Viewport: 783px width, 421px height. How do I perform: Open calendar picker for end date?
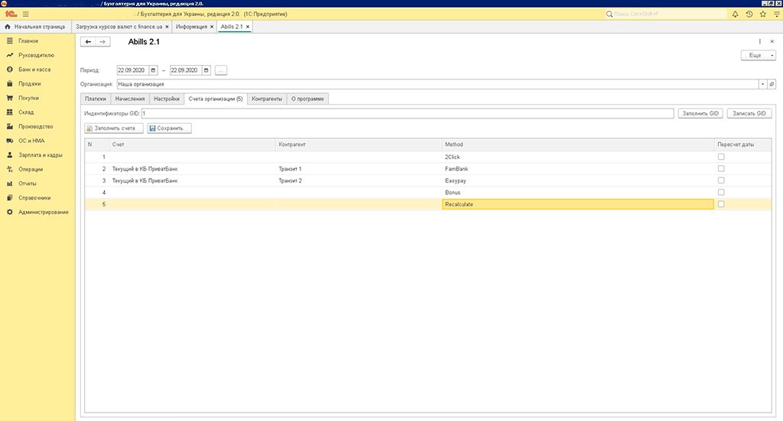(x=206, y=70)
